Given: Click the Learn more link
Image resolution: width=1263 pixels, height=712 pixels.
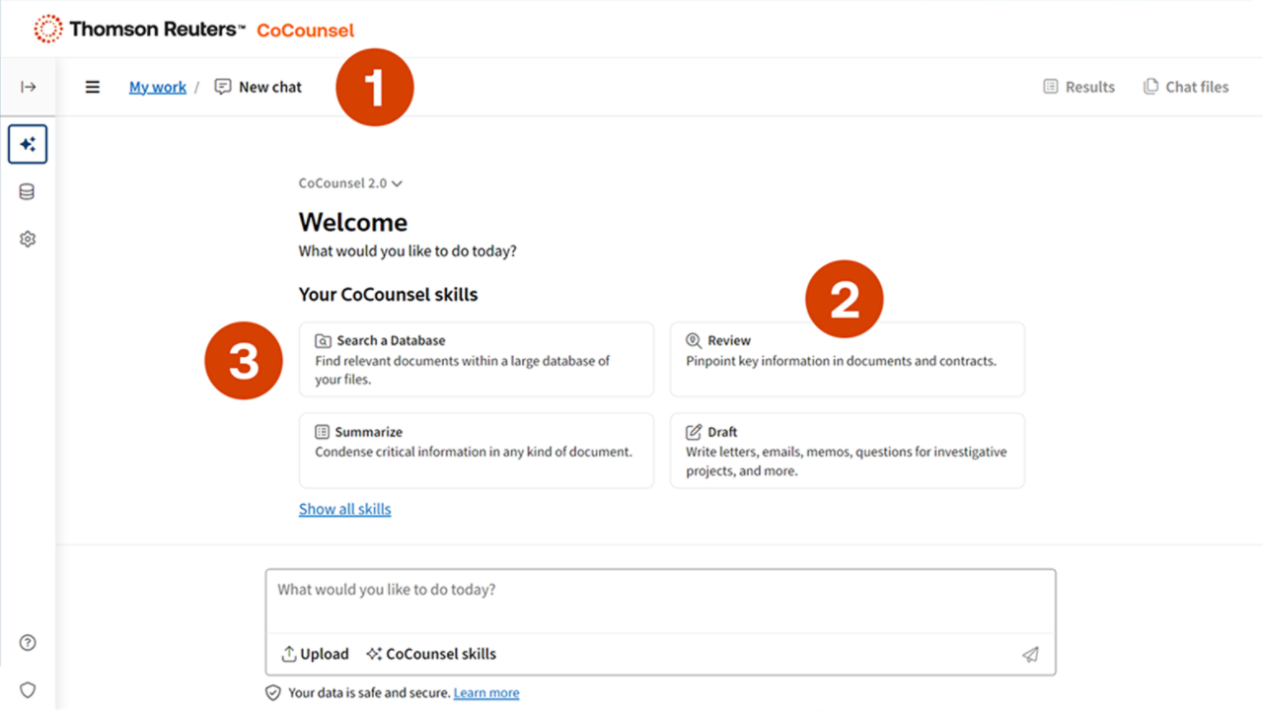Looking at the screenshot, I should [x=486, y=693].
